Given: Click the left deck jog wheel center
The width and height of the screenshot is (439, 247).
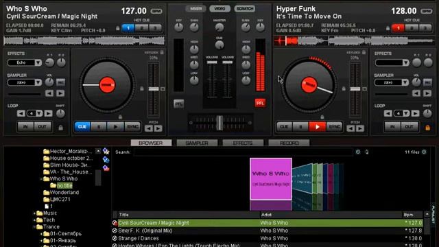Looking at the screenshot, I should (x=107, y=85).
